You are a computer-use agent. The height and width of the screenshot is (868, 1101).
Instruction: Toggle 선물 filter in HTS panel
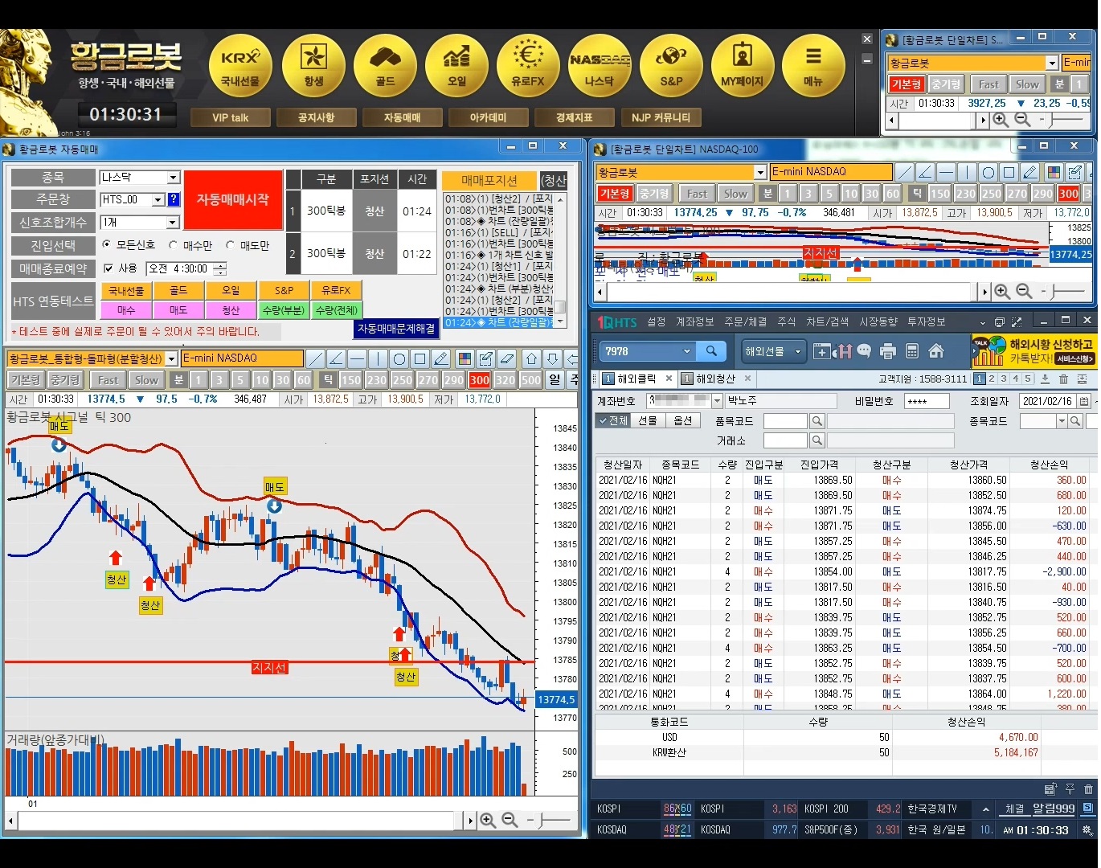pos(648,420)
